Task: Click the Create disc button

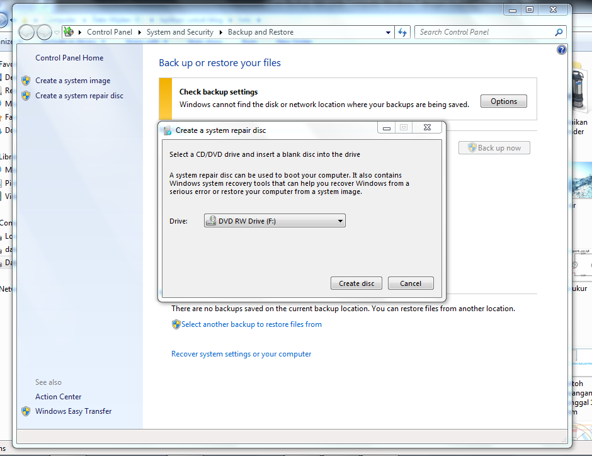Action: 356,283
